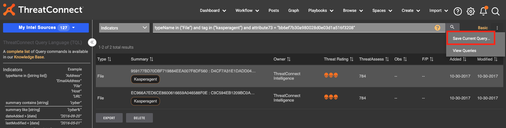The image size is (506, 128).
Task: Open the Knowledge Base link
Action: tap(29, 57)
